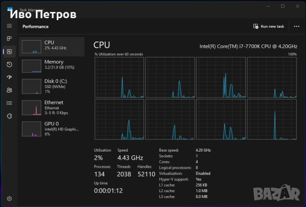
Task: Select the GPU 0 entry
Action: pos(52,129)
